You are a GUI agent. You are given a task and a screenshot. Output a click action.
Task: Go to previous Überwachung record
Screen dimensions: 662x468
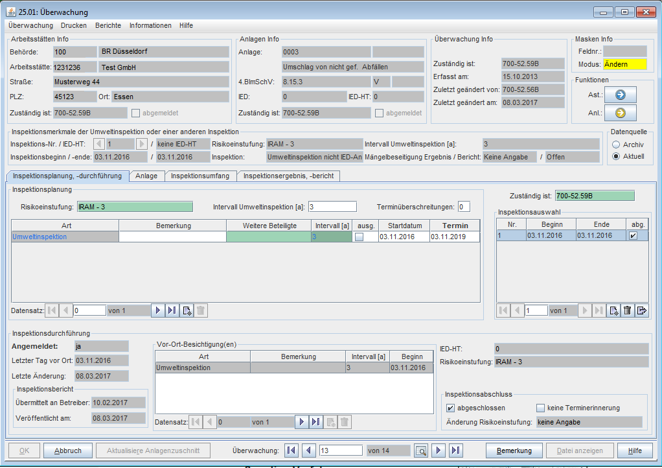[x=308, y=450]
